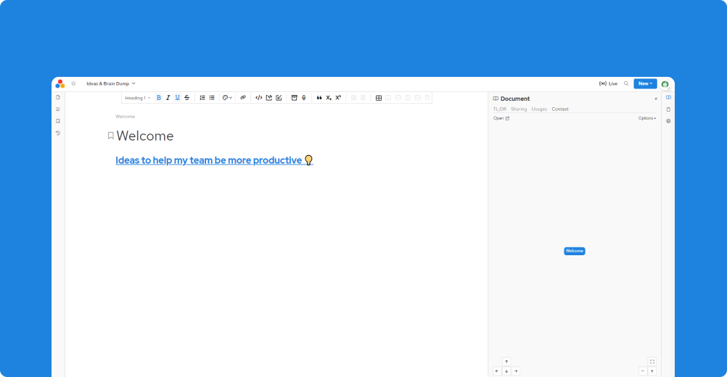This screenshot has height=377, width=727.
Task: Click the search magnifier icon
Action: (626, 83)
